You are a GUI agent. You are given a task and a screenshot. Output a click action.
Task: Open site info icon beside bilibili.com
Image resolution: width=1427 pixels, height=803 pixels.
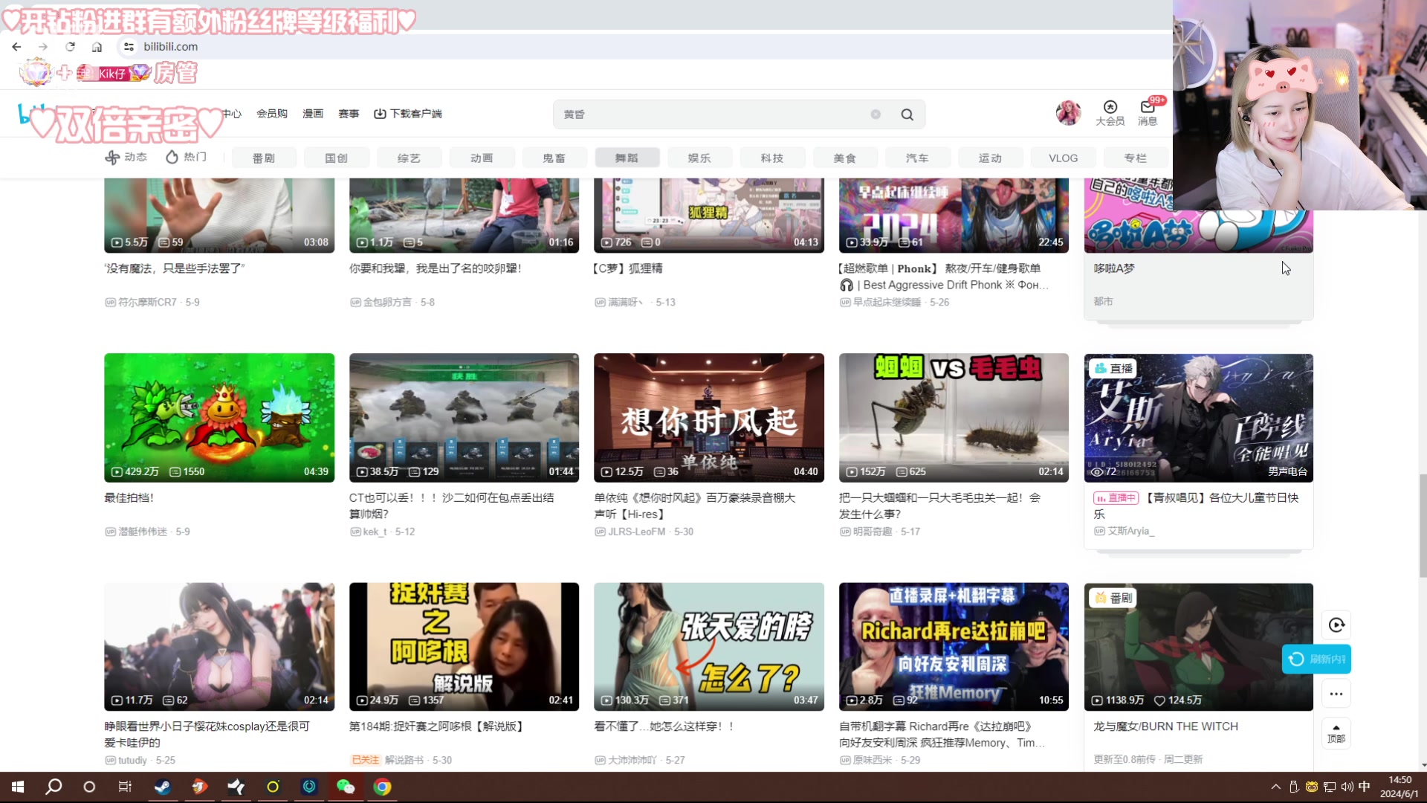(129, 46)
